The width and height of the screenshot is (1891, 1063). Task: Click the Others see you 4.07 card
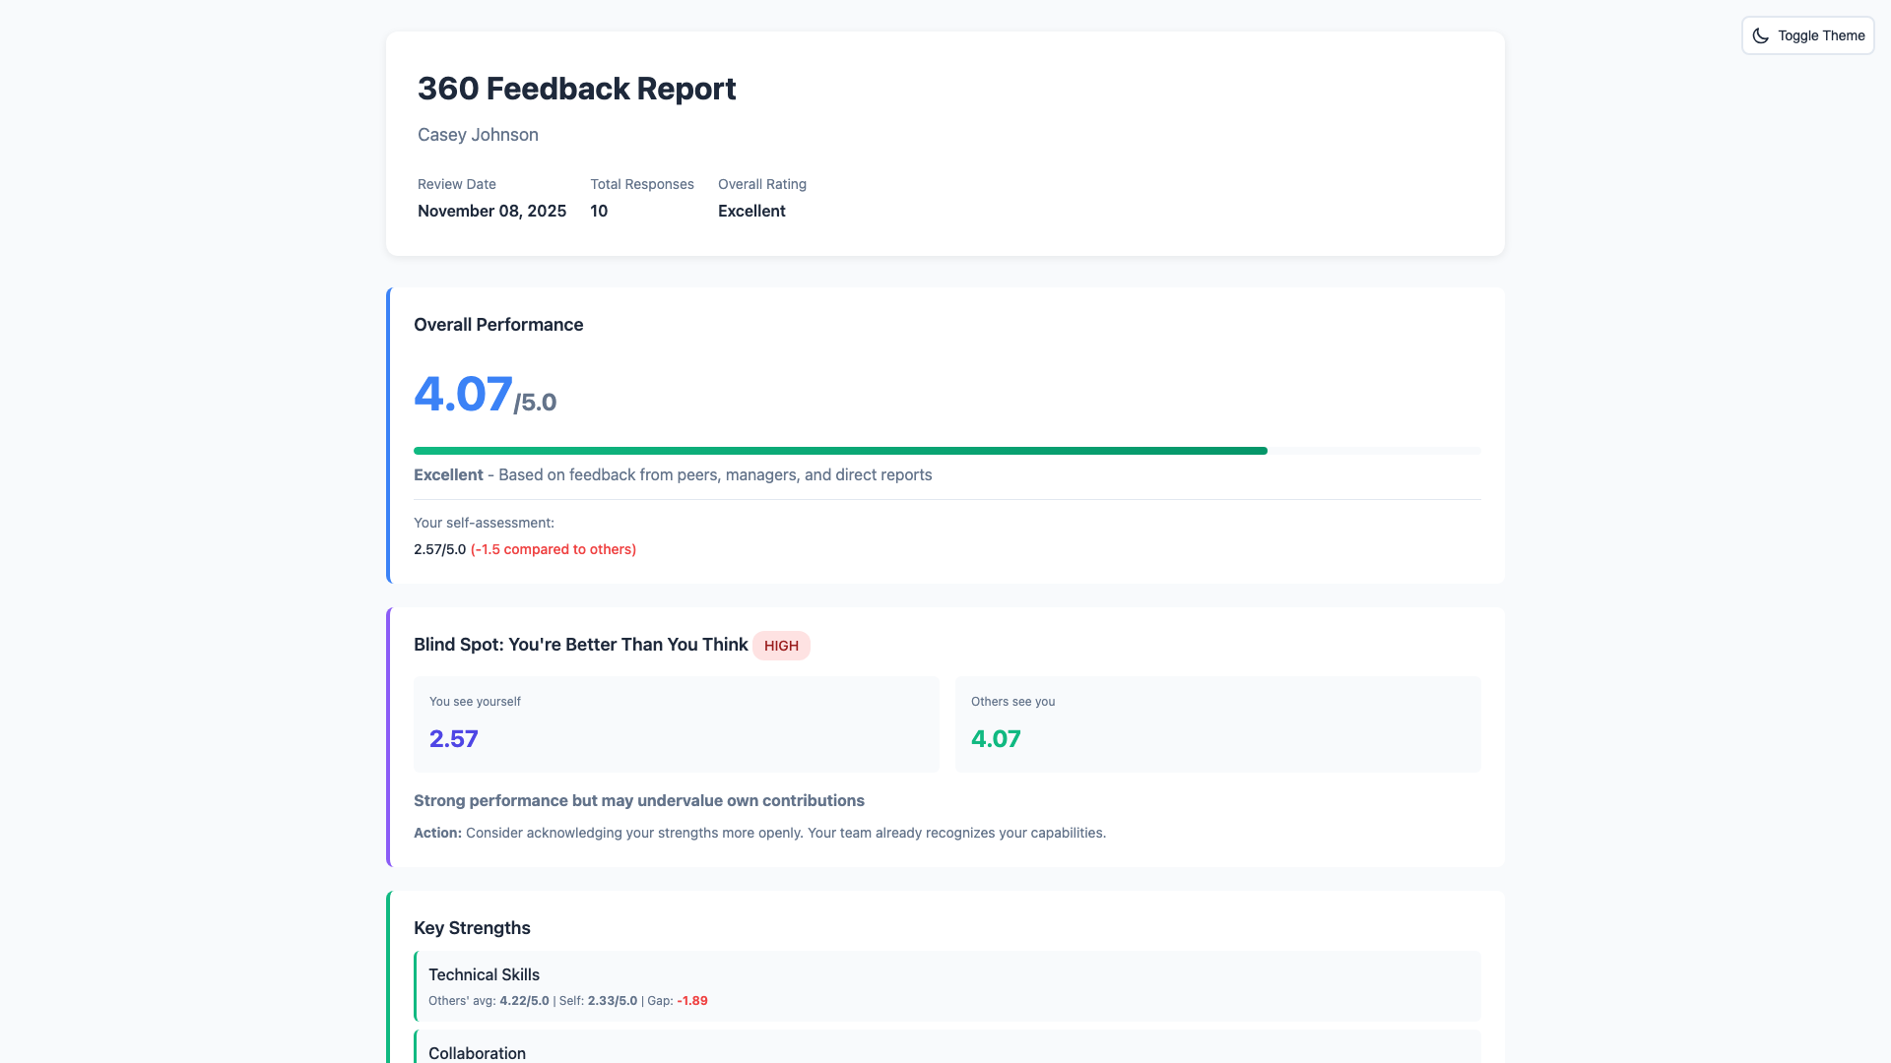[x=1217, y=724]
